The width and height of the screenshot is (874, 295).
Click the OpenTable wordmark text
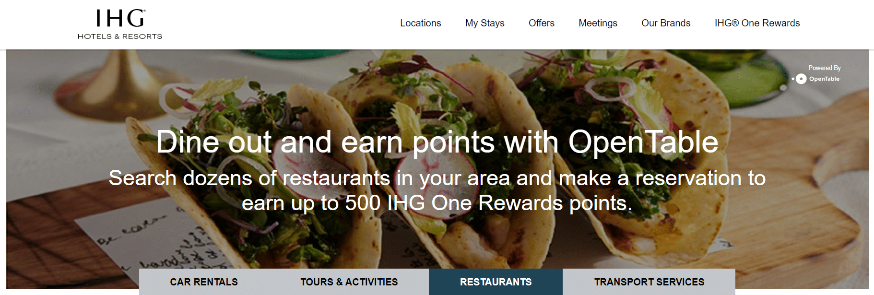tap(825, 79)
